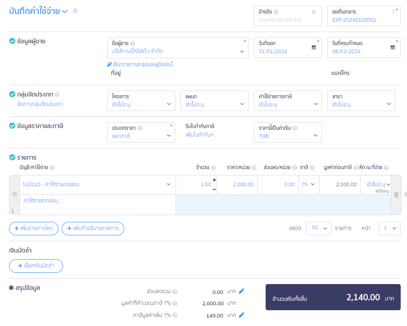Click the quantity value 1.00

(206, 184)
